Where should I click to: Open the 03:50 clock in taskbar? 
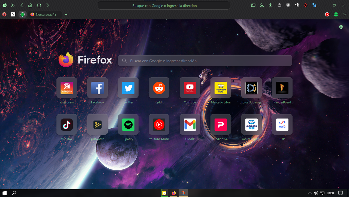coord(330,193)
